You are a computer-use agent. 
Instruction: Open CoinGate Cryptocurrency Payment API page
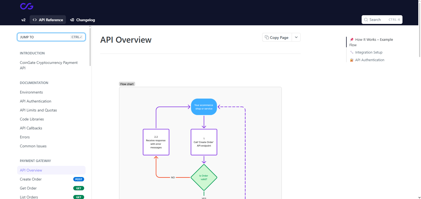click(51, 65)
